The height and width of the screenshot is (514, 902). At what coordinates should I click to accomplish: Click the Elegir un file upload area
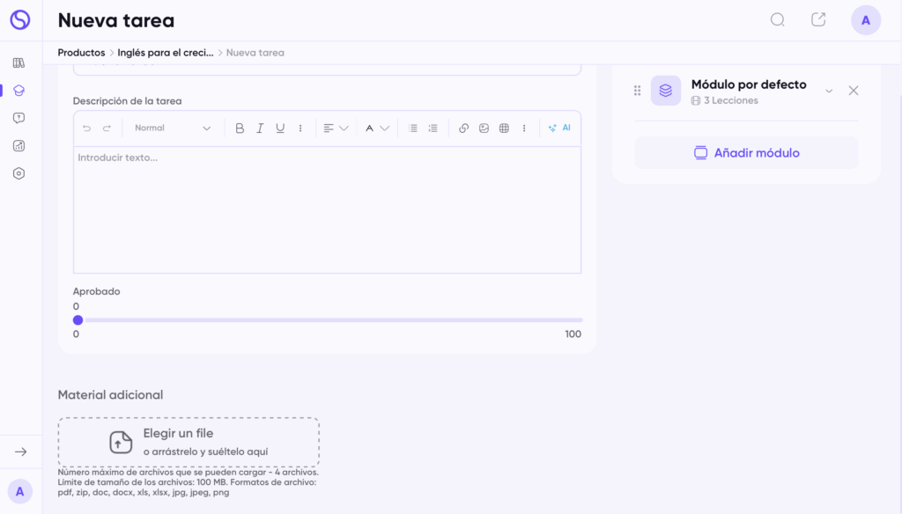[x=189, y=442]
